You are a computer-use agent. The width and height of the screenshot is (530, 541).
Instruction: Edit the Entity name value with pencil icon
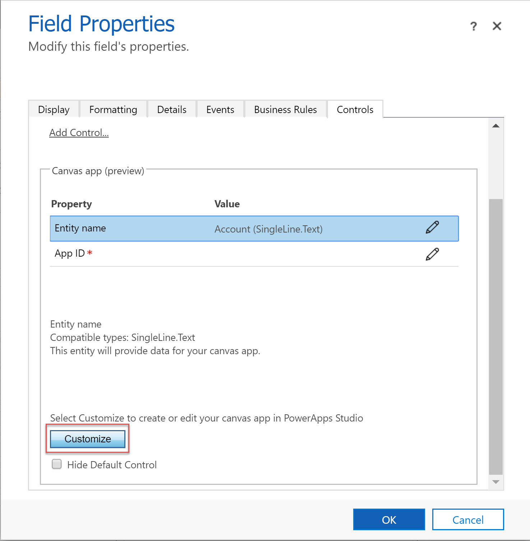click(432, 227)
